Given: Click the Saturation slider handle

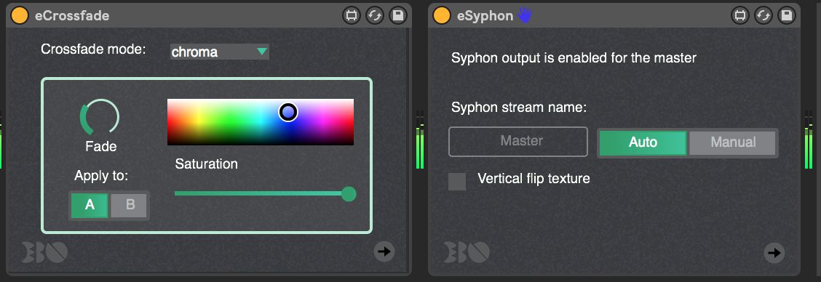Looking at the screenshot, I should 349,194.
